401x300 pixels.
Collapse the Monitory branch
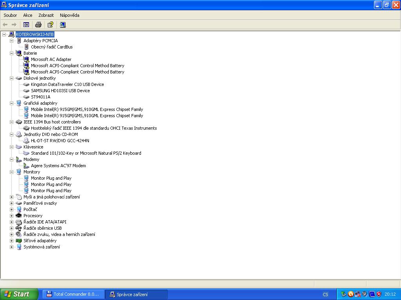click(11, 172)
